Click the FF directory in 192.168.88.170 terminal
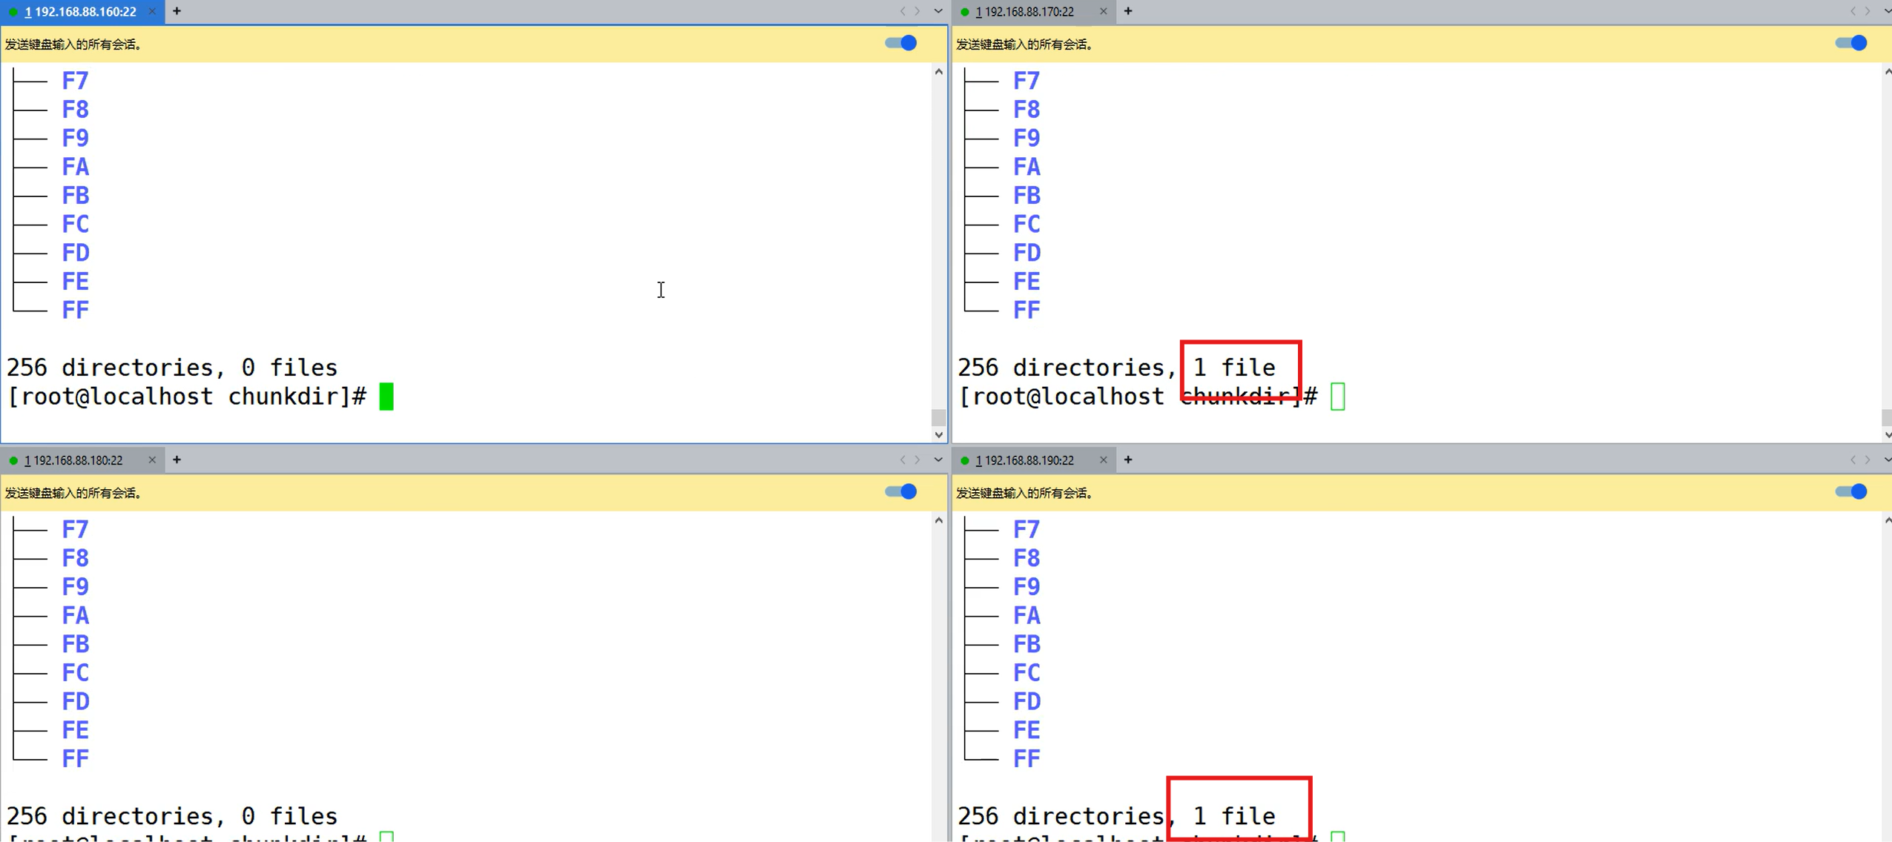 click(1026, 310)
